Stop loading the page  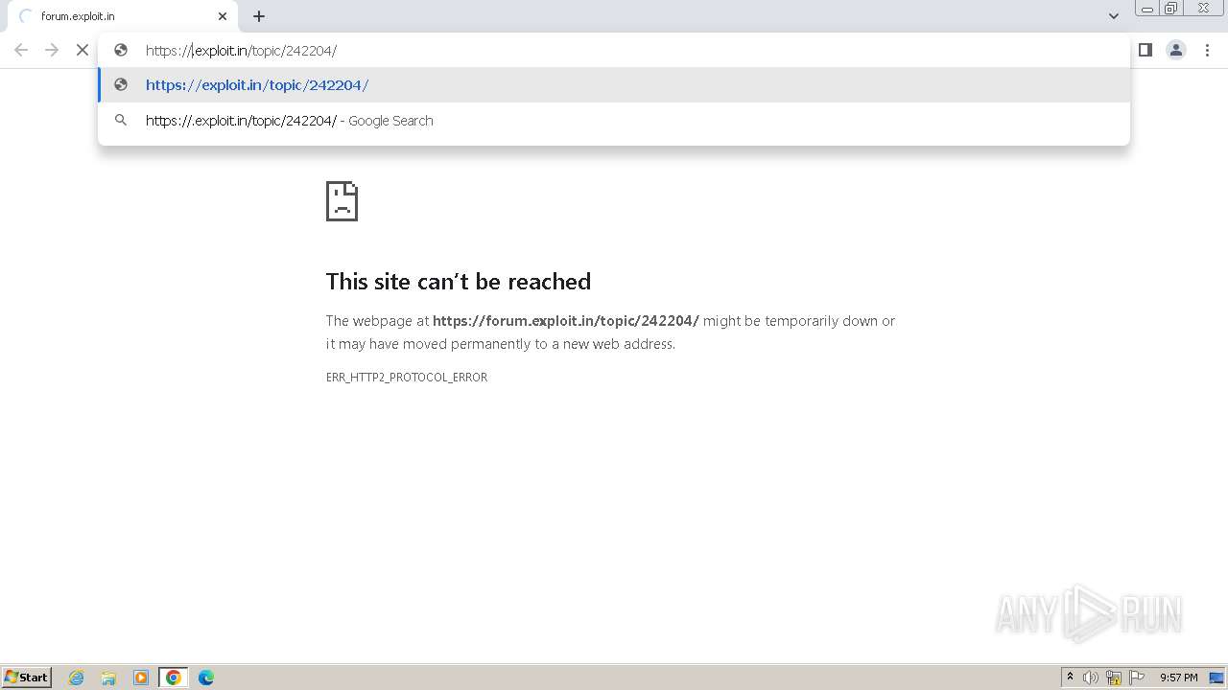(x=83, y=50)
